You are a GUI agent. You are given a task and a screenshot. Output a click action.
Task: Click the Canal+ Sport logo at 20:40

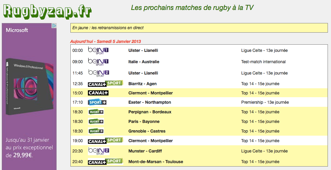(x=105, y=161)
